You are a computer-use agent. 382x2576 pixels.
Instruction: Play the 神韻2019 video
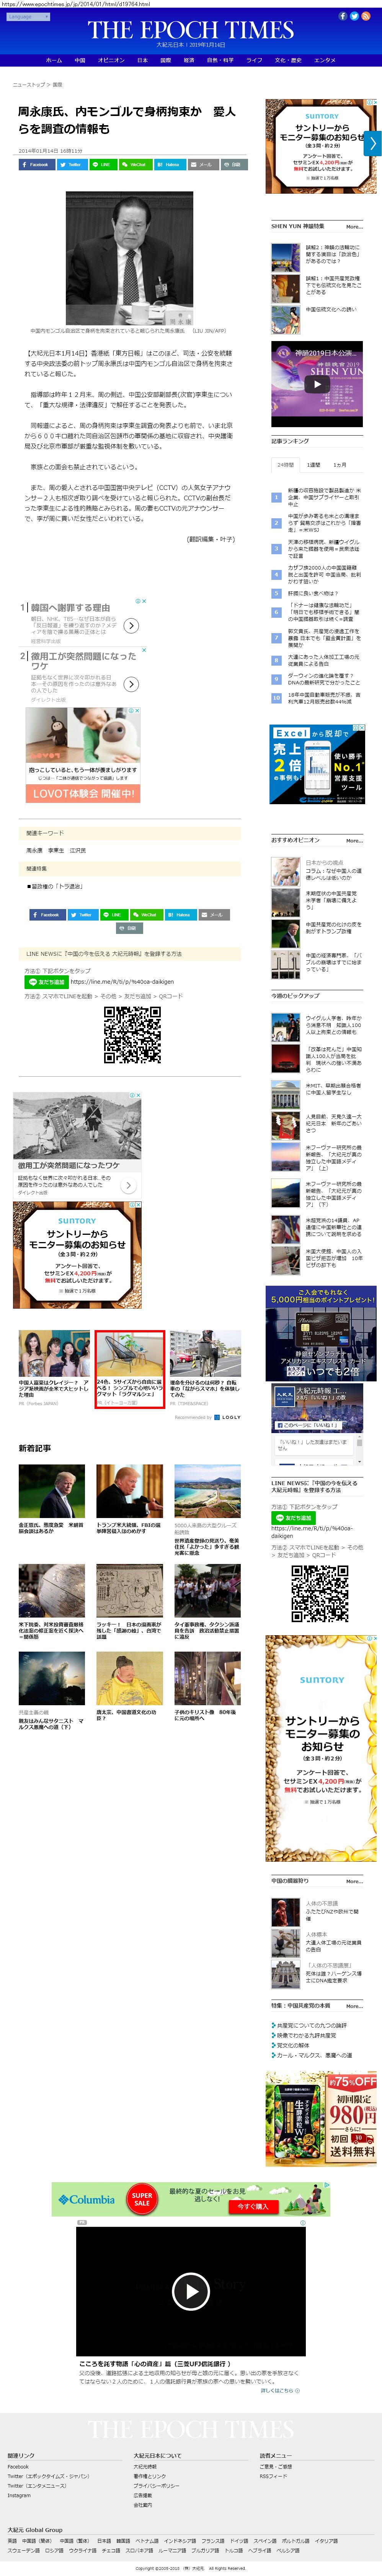[x=317, y=383]
